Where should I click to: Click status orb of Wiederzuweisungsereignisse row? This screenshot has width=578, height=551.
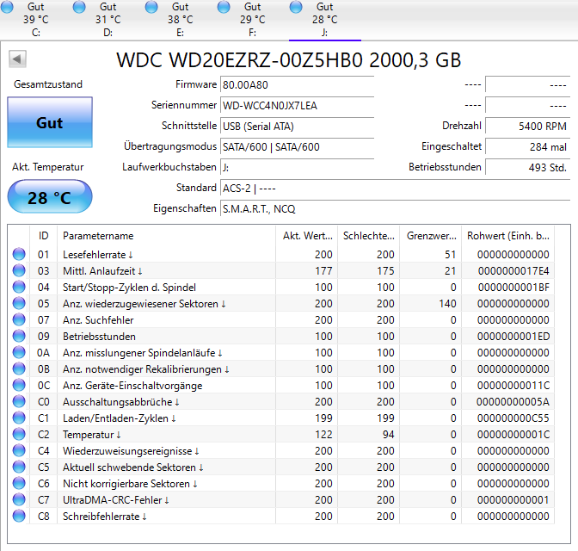(19, 450)
